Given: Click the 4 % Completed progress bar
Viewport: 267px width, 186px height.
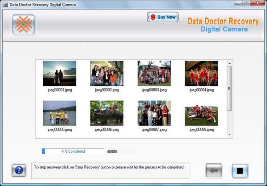Looking at the screenshot, I should [73, 151].
